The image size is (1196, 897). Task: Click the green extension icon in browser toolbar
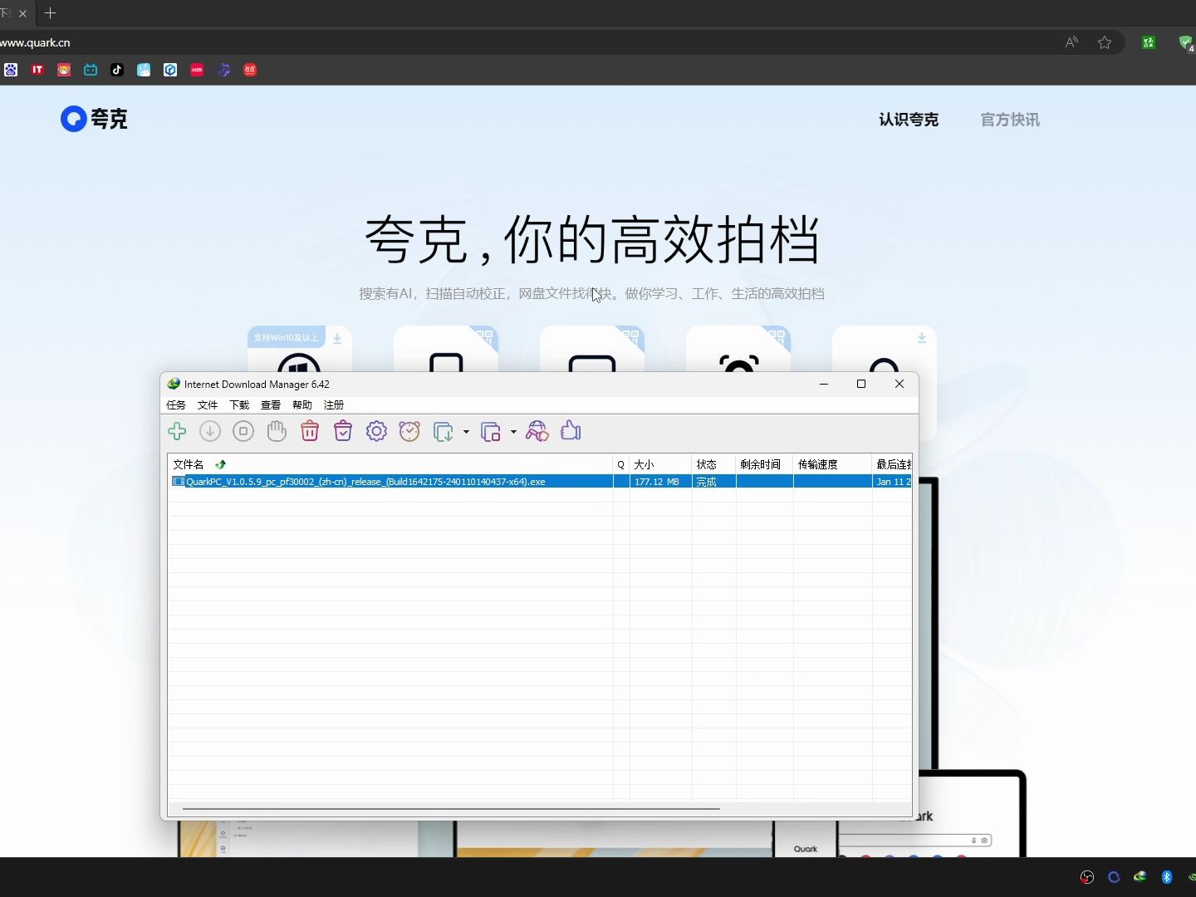coord(1149,42)
